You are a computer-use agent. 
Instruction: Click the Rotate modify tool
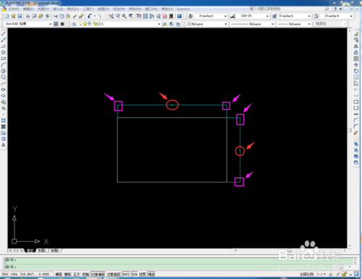356,71
